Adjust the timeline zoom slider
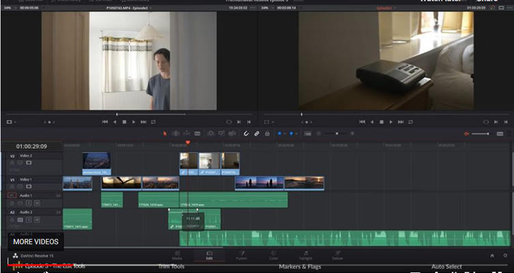Screen dimensions: 514x273 [337, 133]
